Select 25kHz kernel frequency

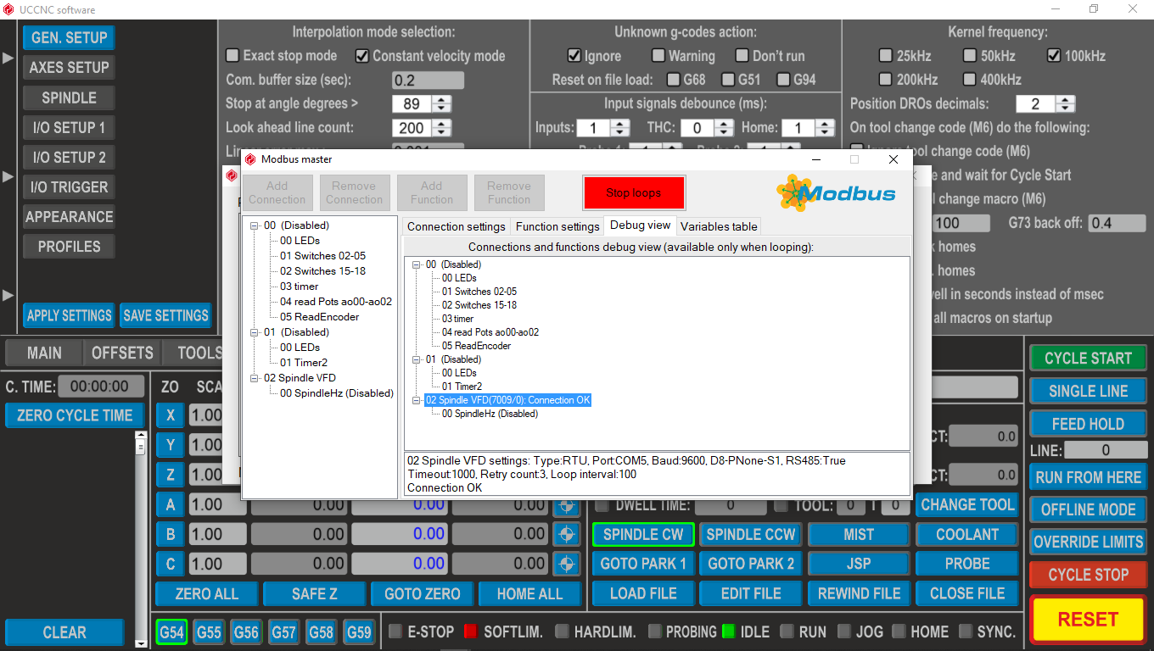(886, 56)
